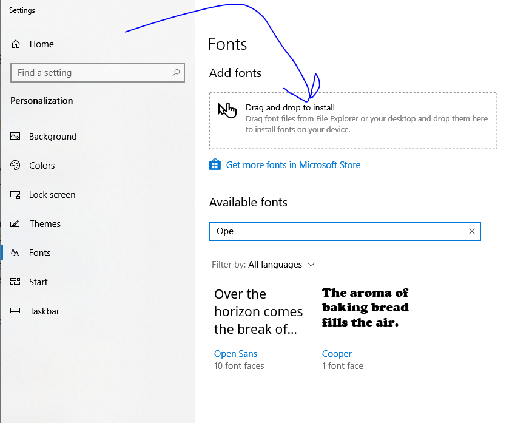Focus the Find a setting search box
Viewport: 515px width, 423px height.
pos(91,73)
